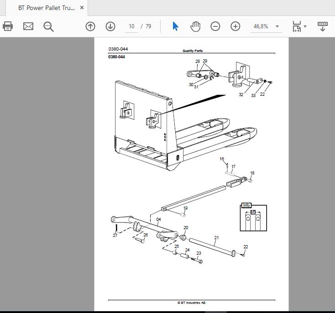
Task: Switch to BT Power Pallet Truck tab
Action: [47, 8]
